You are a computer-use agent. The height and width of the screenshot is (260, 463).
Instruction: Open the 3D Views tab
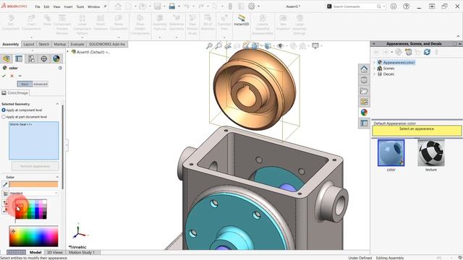[55, 252]
